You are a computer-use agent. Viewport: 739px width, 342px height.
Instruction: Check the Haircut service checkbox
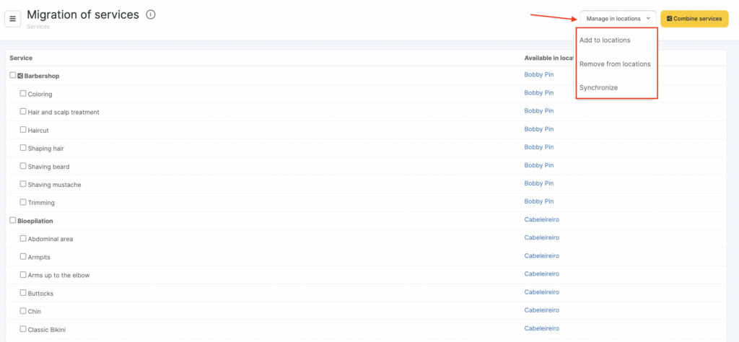[23, 130]
